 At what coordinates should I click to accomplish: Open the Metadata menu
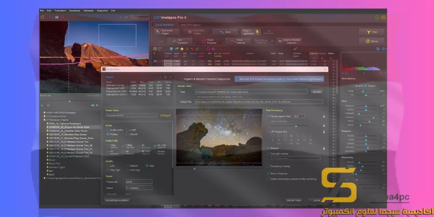88,10
